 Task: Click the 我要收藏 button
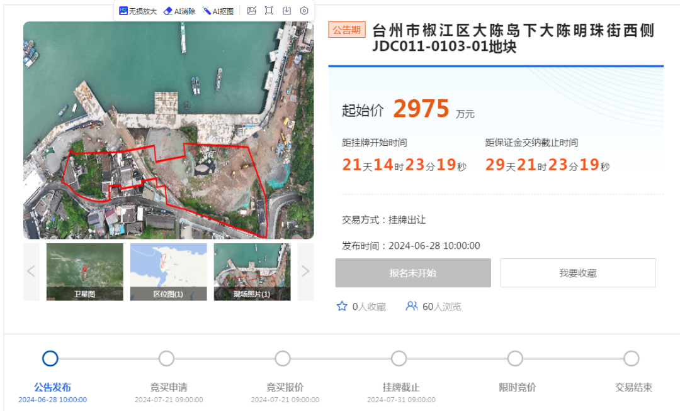(578, 273)
